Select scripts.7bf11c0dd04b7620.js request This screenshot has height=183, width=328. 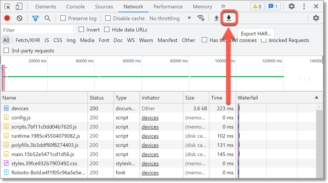click(x=44, y=127)
